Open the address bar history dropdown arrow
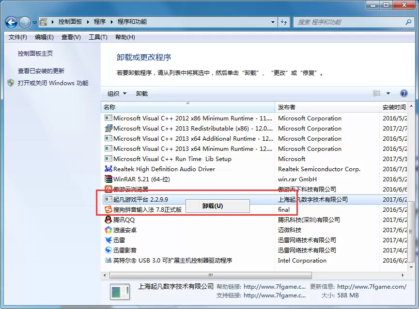The width and height of the screenshot is (419, 309). tap(273, 22)
